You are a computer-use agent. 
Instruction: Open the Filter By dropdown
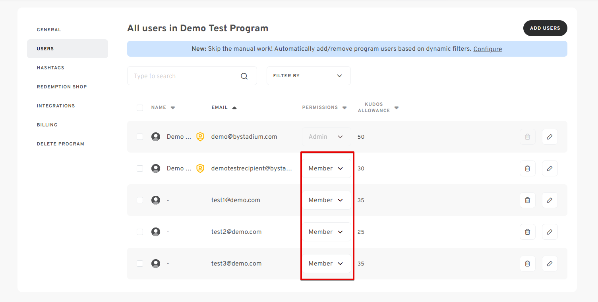point(308,76)
